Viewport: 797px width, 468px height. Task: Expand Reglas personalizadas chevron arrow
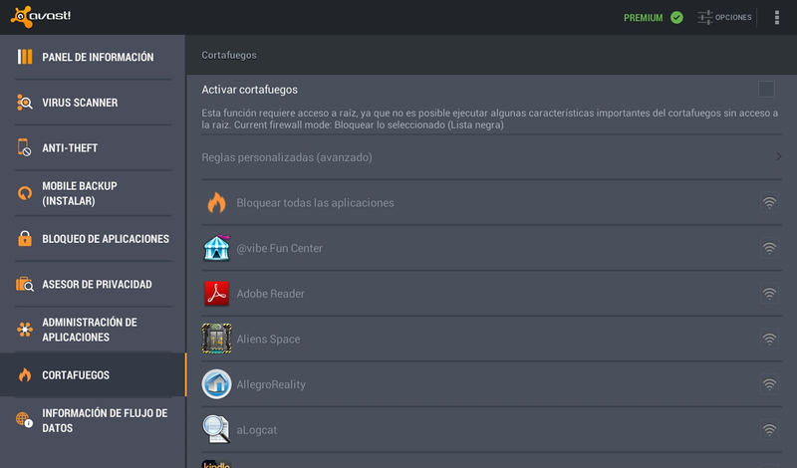click(x=778, y=156)
